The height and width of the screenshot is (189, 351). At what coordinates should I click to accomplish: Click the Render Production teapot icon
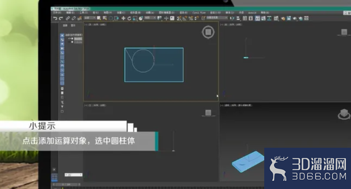click(x=295, y=18)
